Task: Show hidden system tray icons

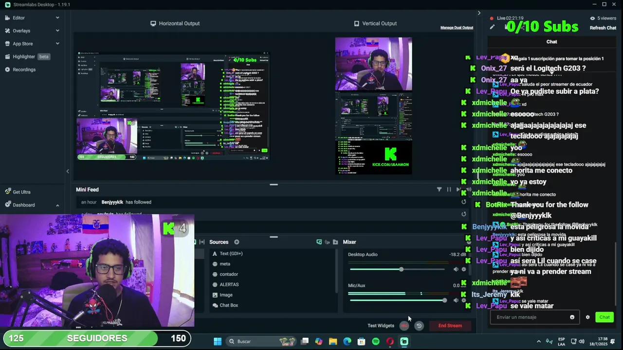Action: pos(538,341)
